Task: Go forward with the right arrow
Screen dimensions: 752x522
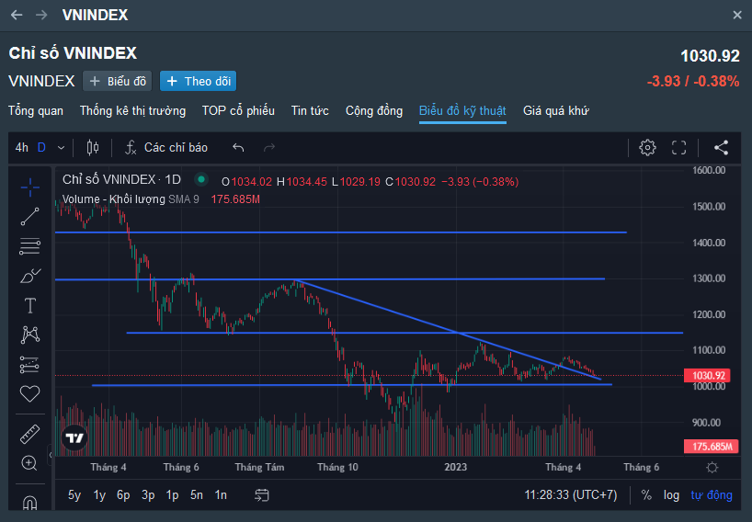Action: pyautogui.click(x=41, y=15)
